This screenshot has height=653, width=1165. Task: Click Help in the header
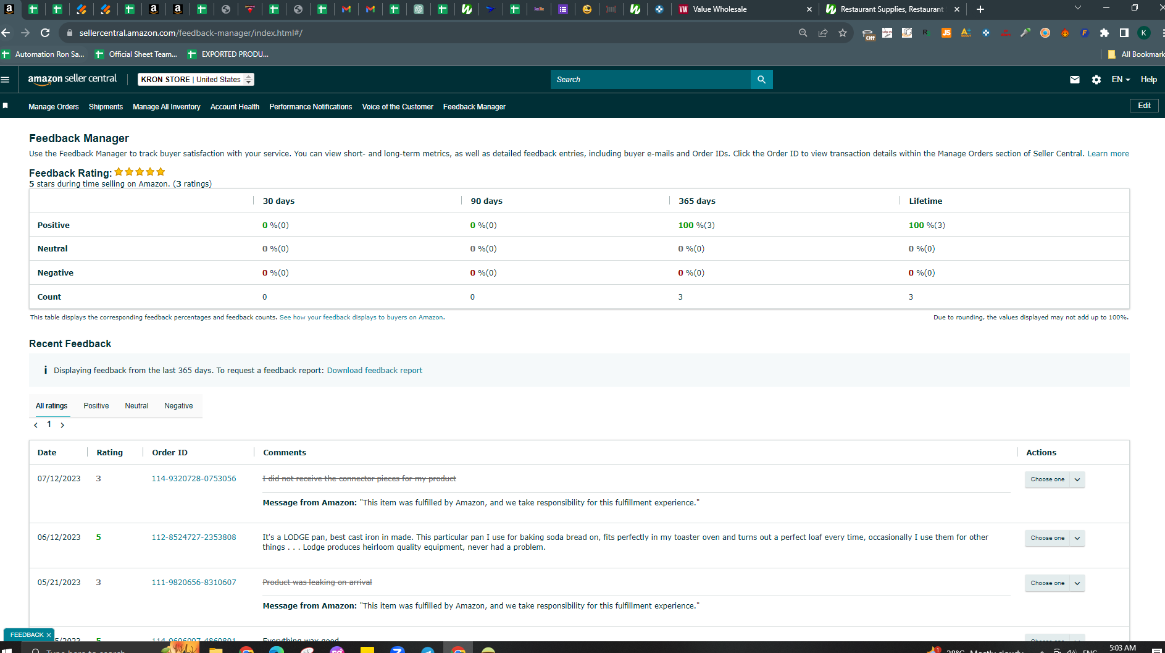pos(1148,79)
